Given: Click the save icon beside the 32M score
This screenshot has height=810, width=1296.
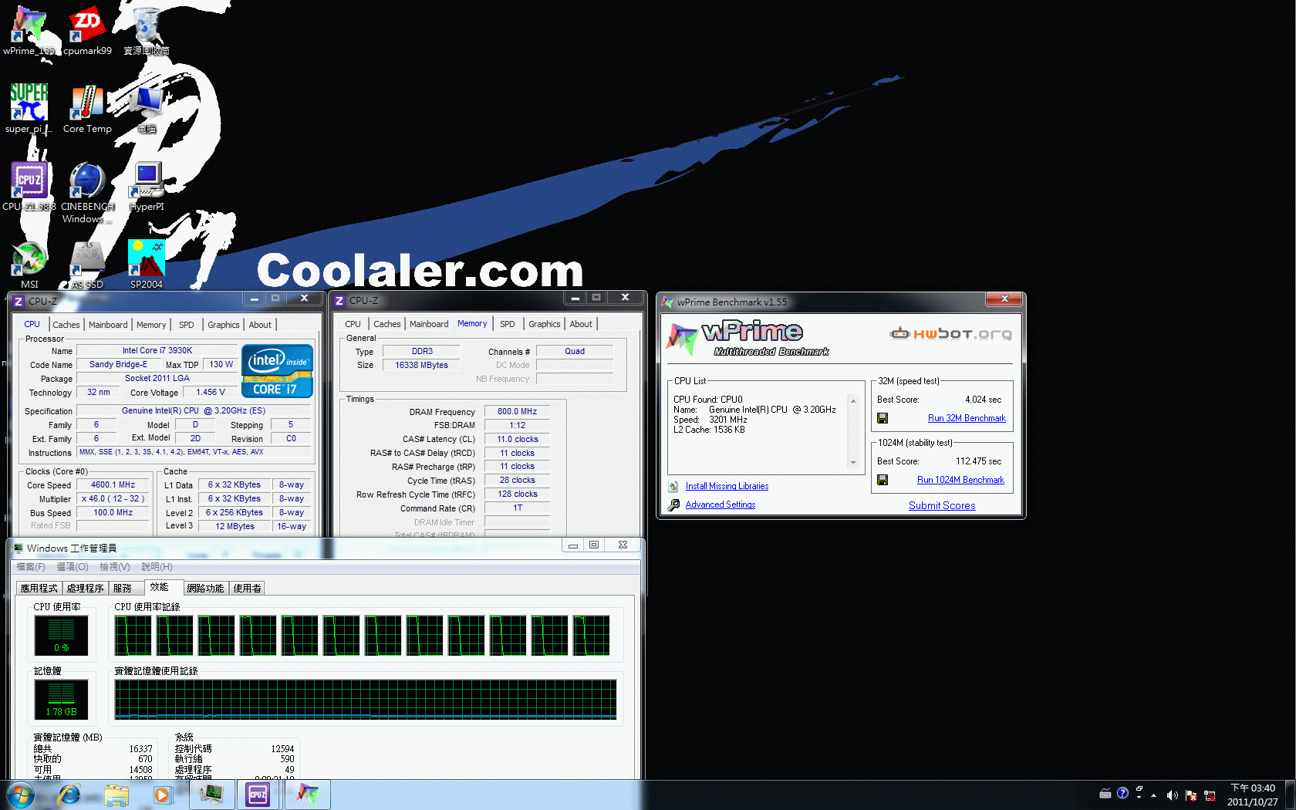Looking at the screenshot, I should pyautogui.click(x=883, y=418).
